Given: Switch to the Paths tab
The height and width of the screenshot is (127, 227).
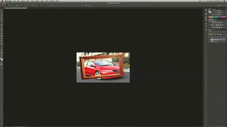Looking at the screenshot, I should click(218, 30).
